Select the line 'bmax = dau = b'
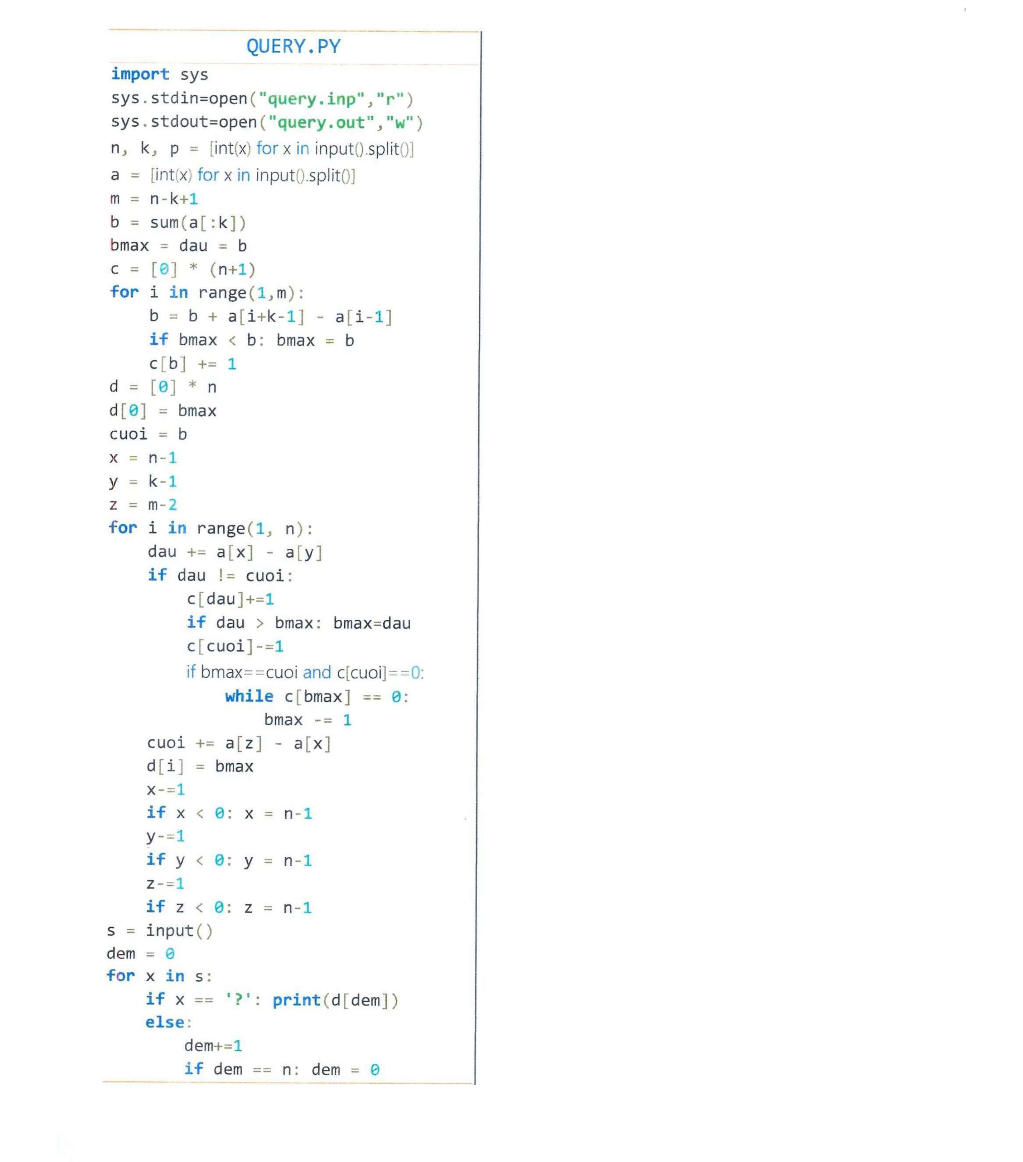Viewport: 1023px width, 1162px height. coord(178,245)
